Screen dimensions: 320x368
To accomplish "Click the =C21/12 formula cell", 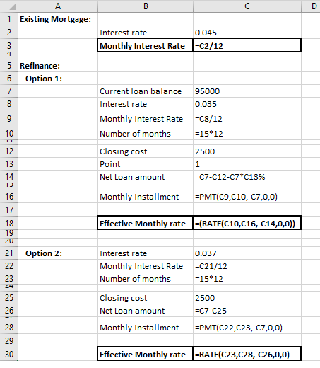I will pos(247,266).
